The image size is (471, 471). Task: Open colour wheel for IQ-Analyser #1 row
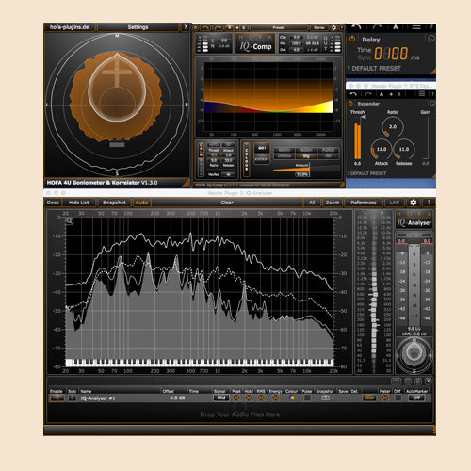[292, 398]
